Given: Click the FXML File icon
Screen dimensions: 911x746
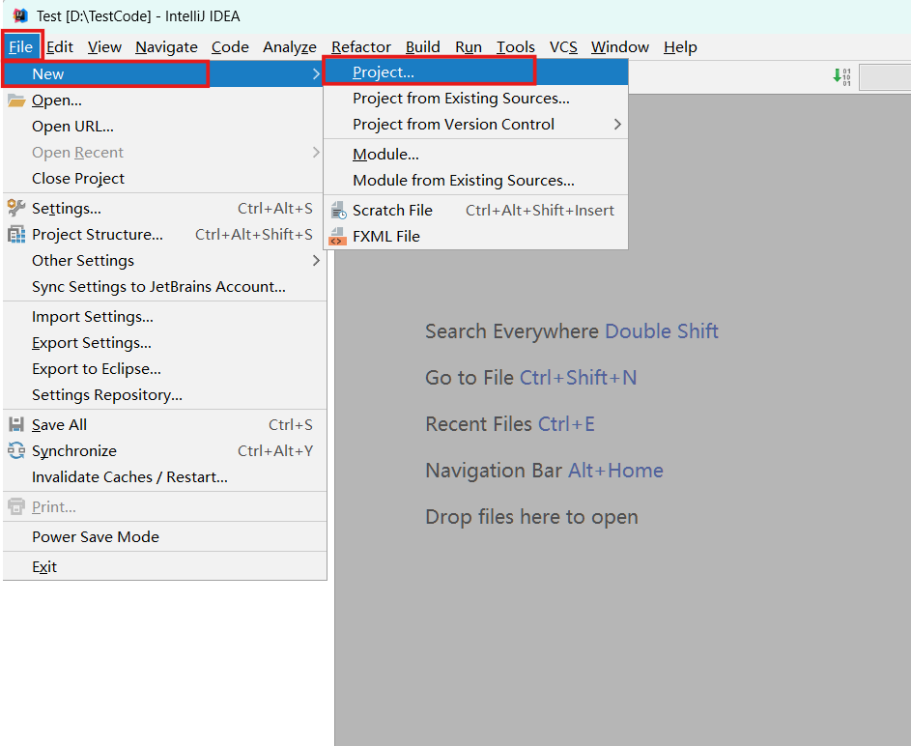Looking at the screenshot, I should point(337,237).
